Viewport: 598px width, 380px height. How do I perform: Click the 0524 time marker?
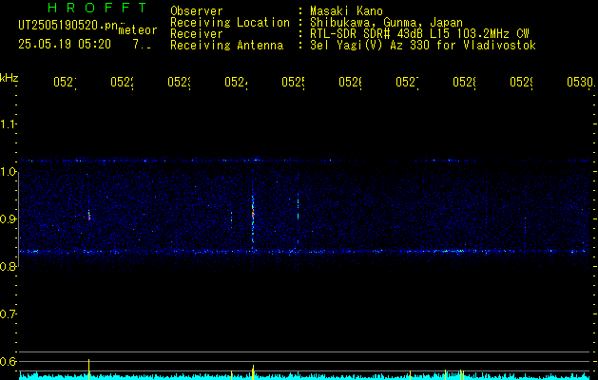point(236,82)
